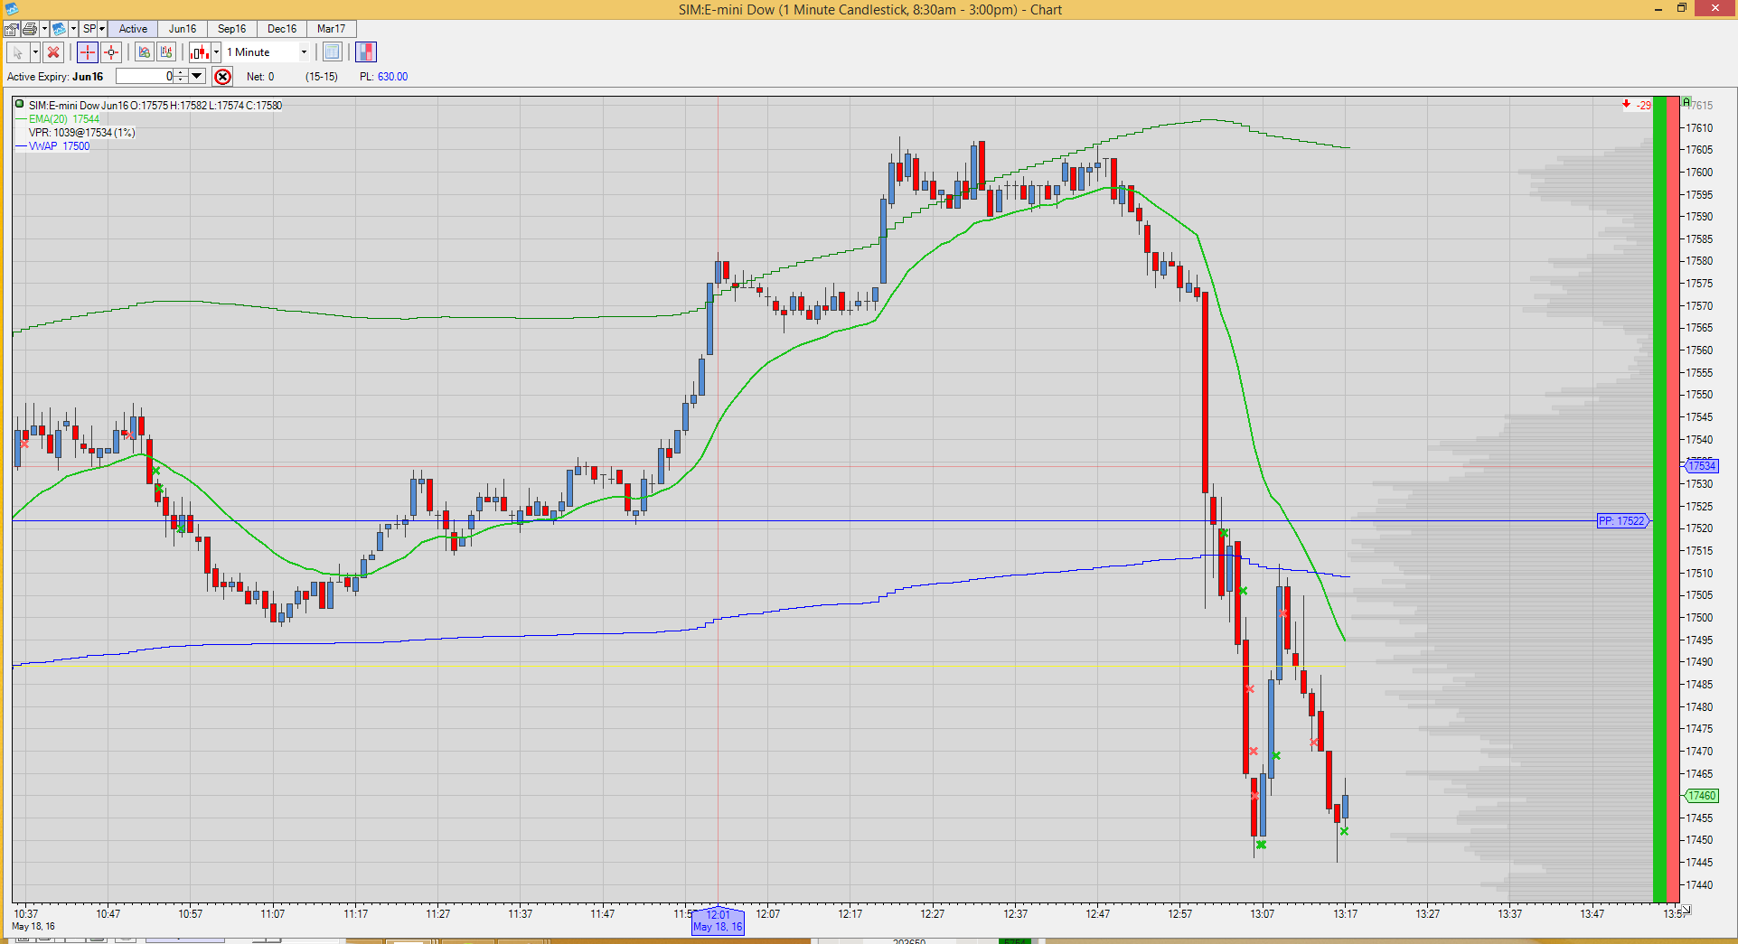Select the Mar17 expiry tab

pos(332,29)
